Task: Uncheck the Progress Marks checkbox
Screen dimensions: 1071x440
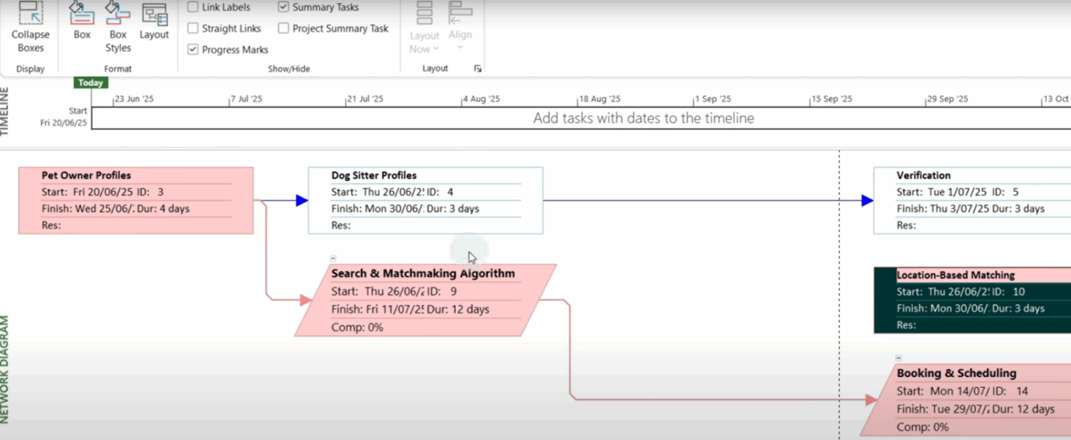Action: click(x=193, y=49)
